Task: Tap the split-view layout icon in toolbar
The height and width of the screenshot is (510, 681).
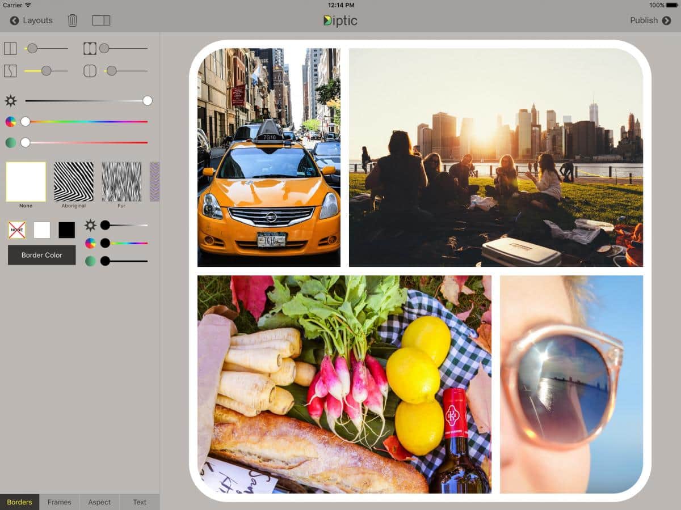Action: (x=101, y=20)
